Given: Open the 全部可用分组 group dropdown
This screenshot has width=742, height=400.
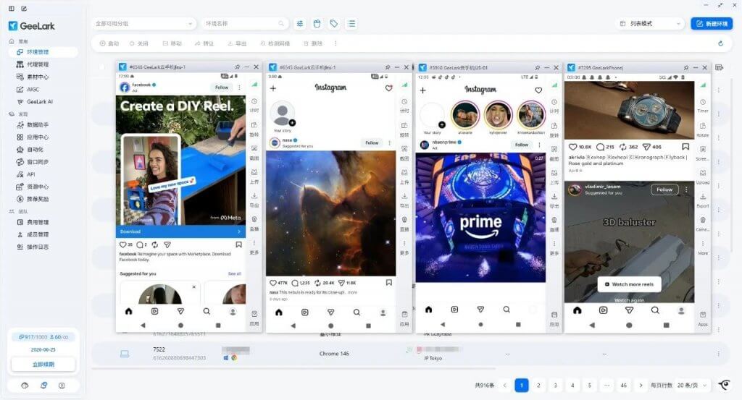Looking at the screenshot, I should point(144,24).
